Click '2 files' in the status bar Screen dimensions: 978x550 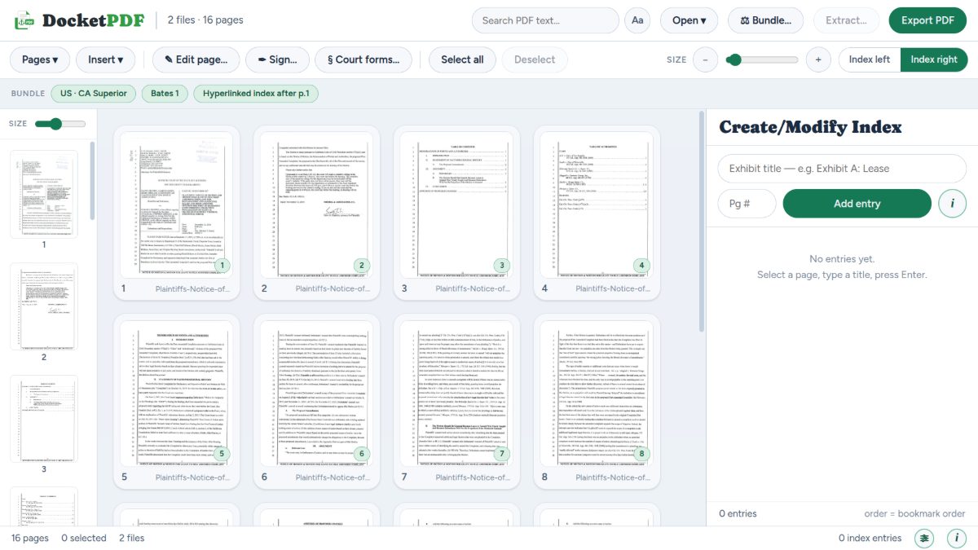point(131,538)
